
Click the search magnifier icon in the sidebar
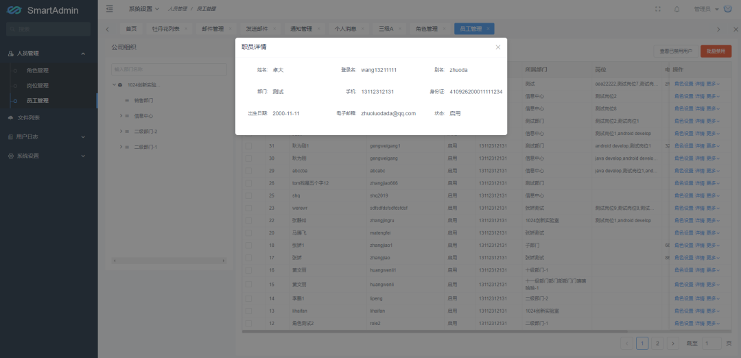tap(12, 29)
